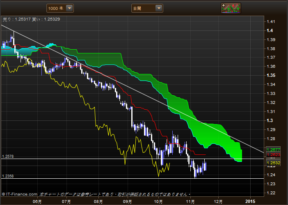Open the technical indicators chart icon
Viewport: 288px width, 205px height.
231,8
